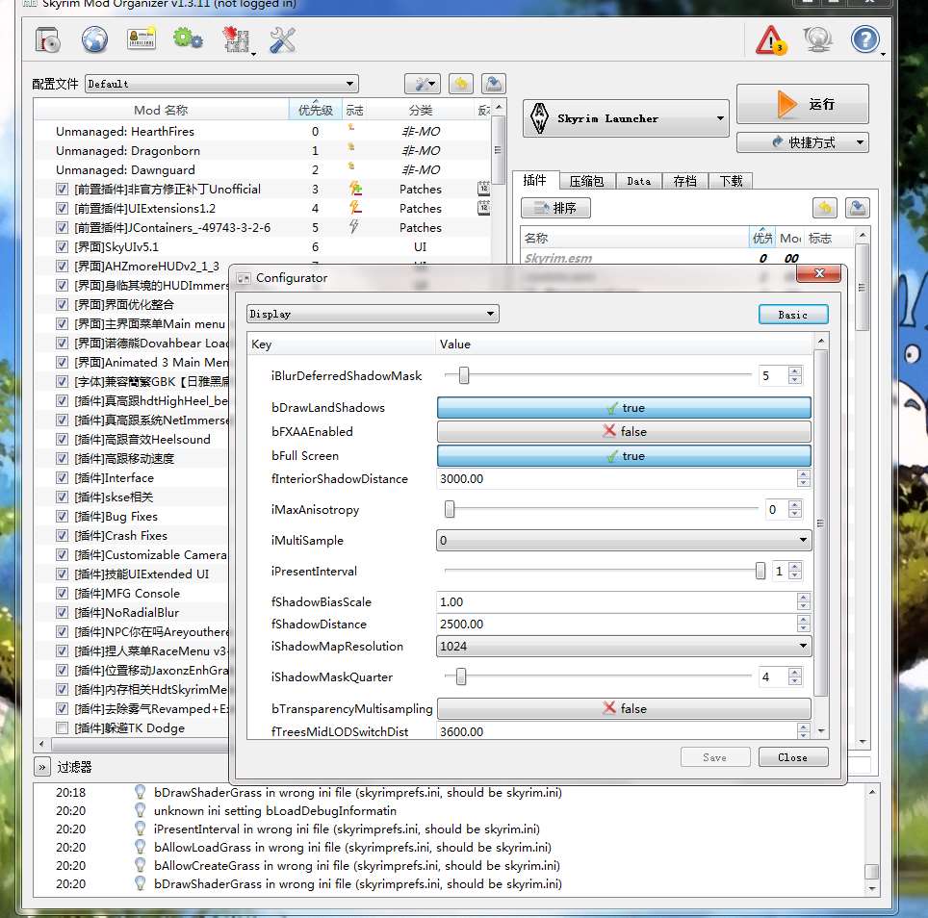Toggle the JContainers mod checkbox
The image size is (928, 918).
[62, 228]
